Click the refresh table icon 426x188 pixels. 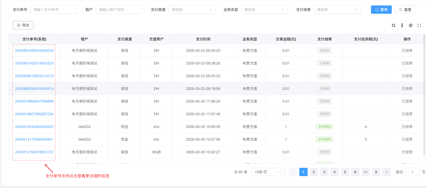(x=394, y=25)
